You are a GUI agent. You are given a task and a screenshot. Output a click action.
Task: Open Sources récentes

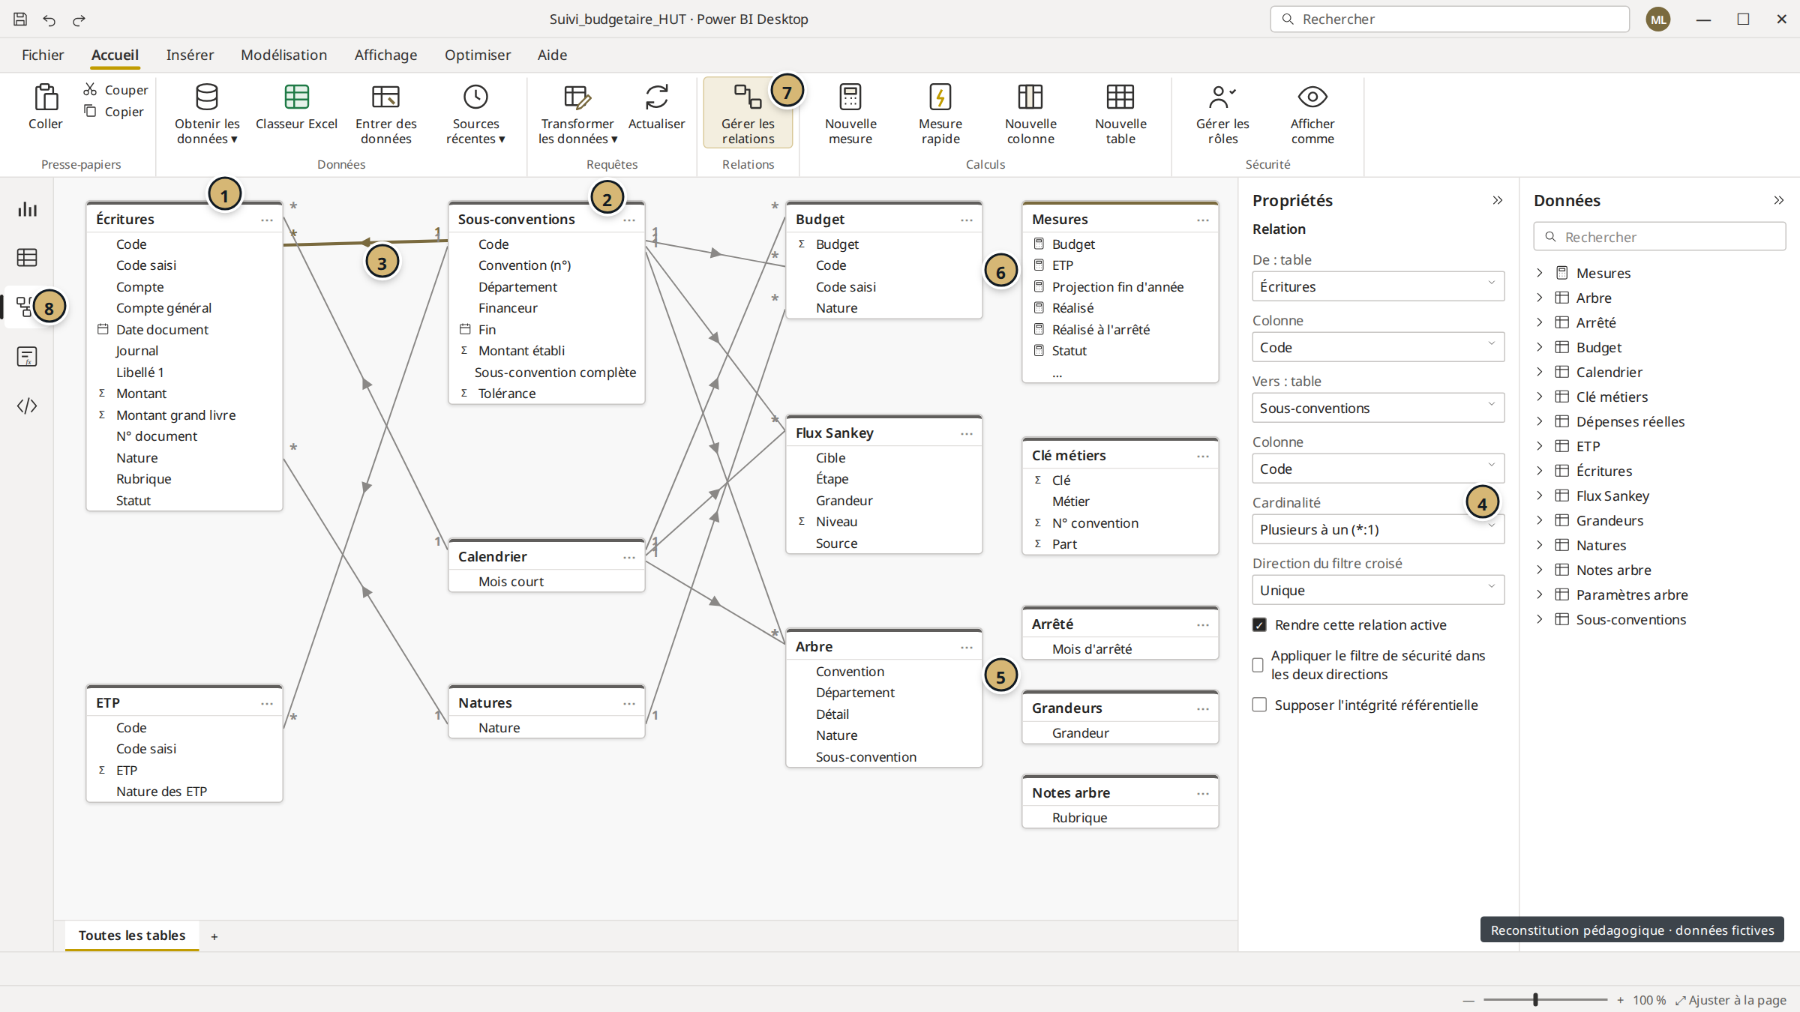tap(475, 114)
